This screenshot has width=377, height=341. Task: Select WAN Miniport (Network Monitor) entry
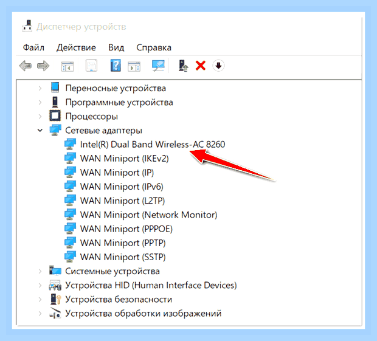tap(148, 215)
